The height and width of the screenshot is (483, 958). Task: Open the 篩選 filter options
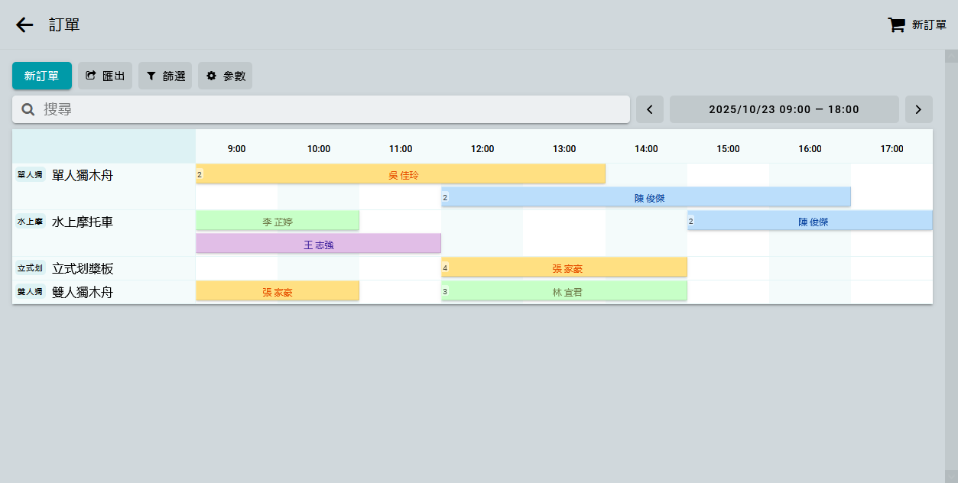click(165, 76)
